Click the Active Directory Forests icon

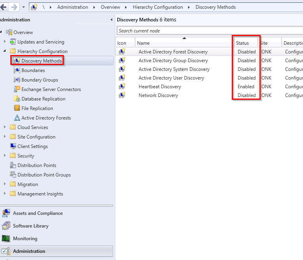17,118
